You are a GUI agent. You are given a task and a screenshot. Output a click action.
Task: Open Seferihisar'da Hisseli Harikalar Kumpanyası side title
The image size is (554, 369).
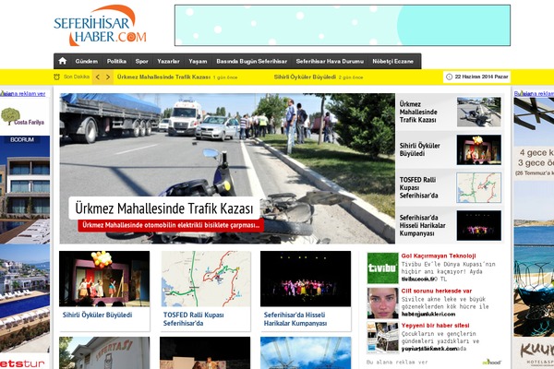tap(422, 225)
